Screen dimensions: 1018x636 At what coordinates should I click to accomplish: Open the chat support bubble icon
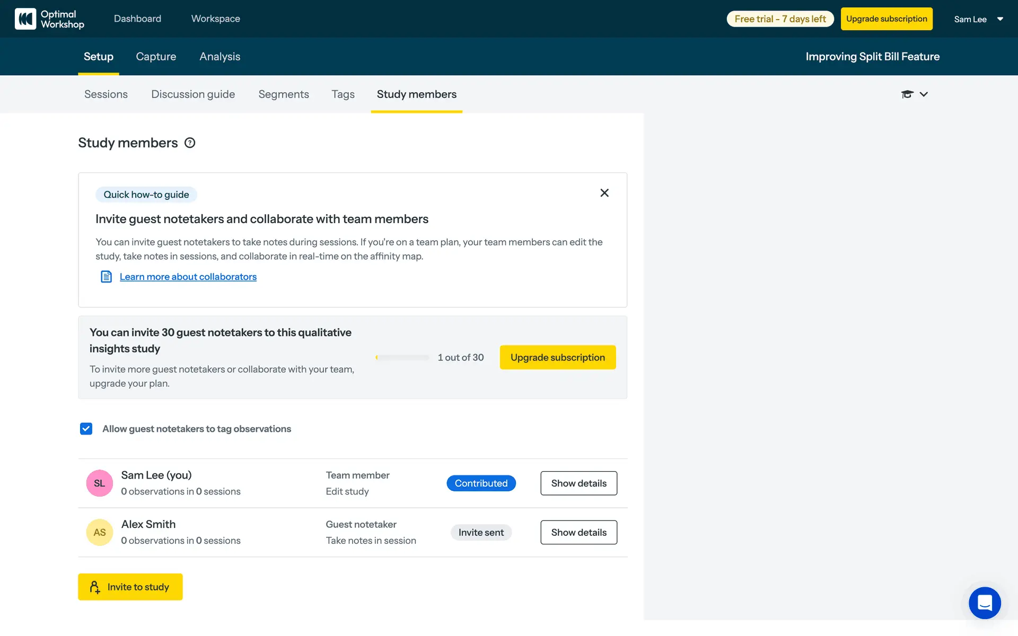(x=985, y=603)
